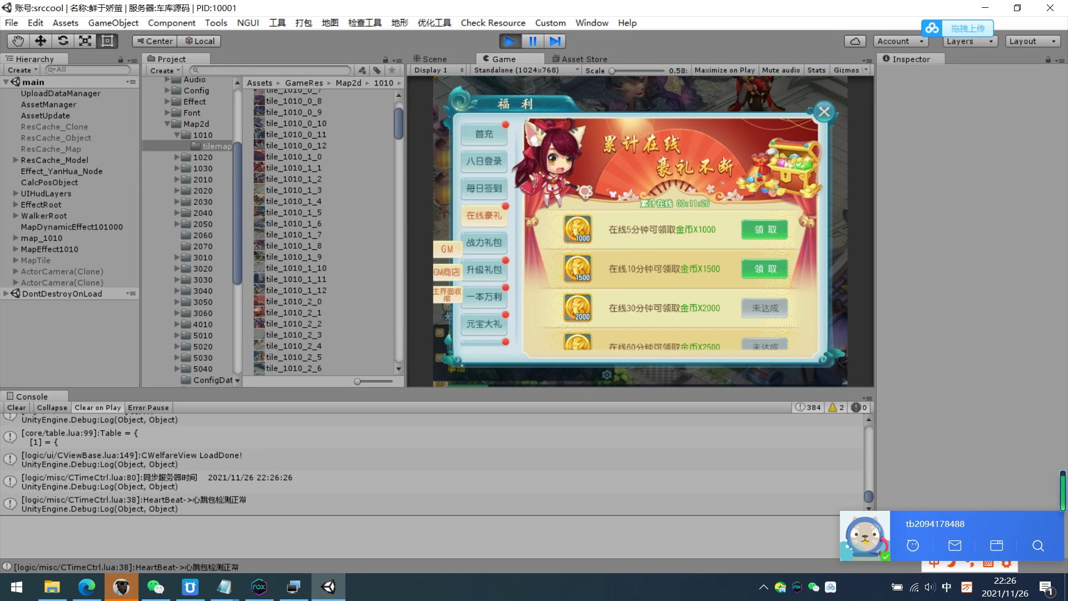Image resolution: width=1068 pixels, height=601 pixels.
Task: Click the Step frame button
Action: click(x=555, y=41)
